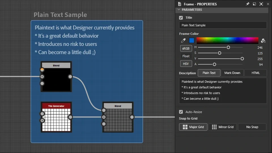Select No Snap option
272x153 pixels.
click(252, 127)
